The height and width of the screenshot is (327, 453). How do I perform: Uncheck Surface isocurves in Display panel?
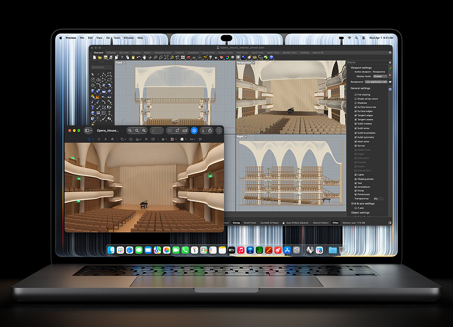click(x=356, y=107)
